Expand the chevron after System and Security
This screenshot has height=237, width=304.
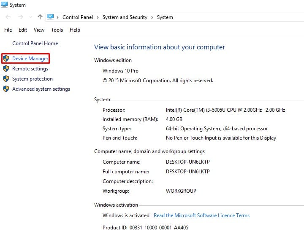click(152, 17)
